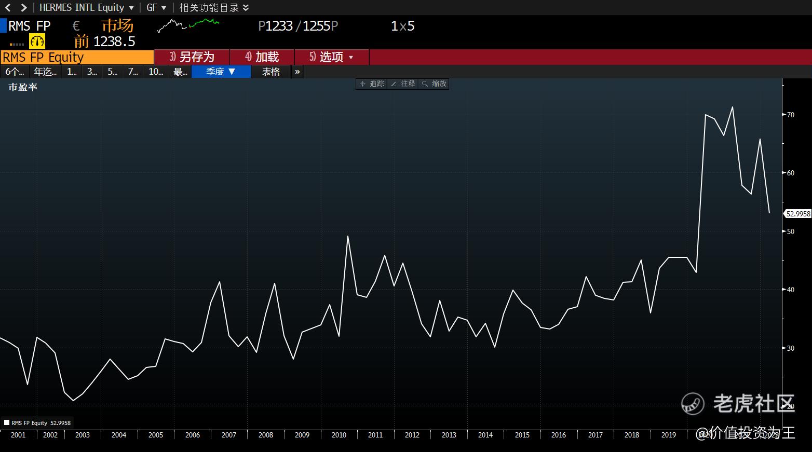The width and height of the screenshot is (812, 452).
Task: Select the 1... range tab
Action: pyautogui.click(x=72, y=72)
